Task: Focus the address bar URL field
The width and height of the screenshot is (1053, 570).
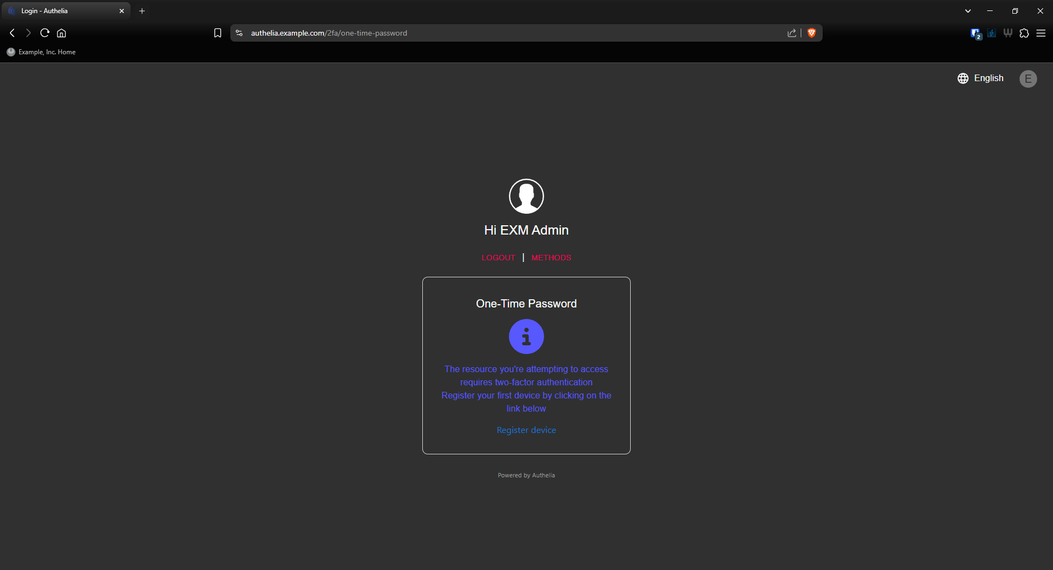Action: pyautogui.click(x=494, y=33)
